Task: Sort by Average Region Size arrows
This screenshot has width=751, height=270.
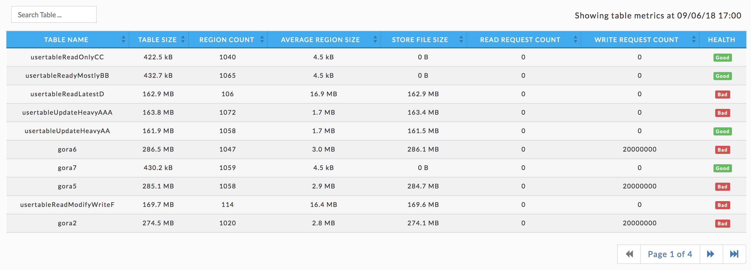Action: tap(375, 39)
